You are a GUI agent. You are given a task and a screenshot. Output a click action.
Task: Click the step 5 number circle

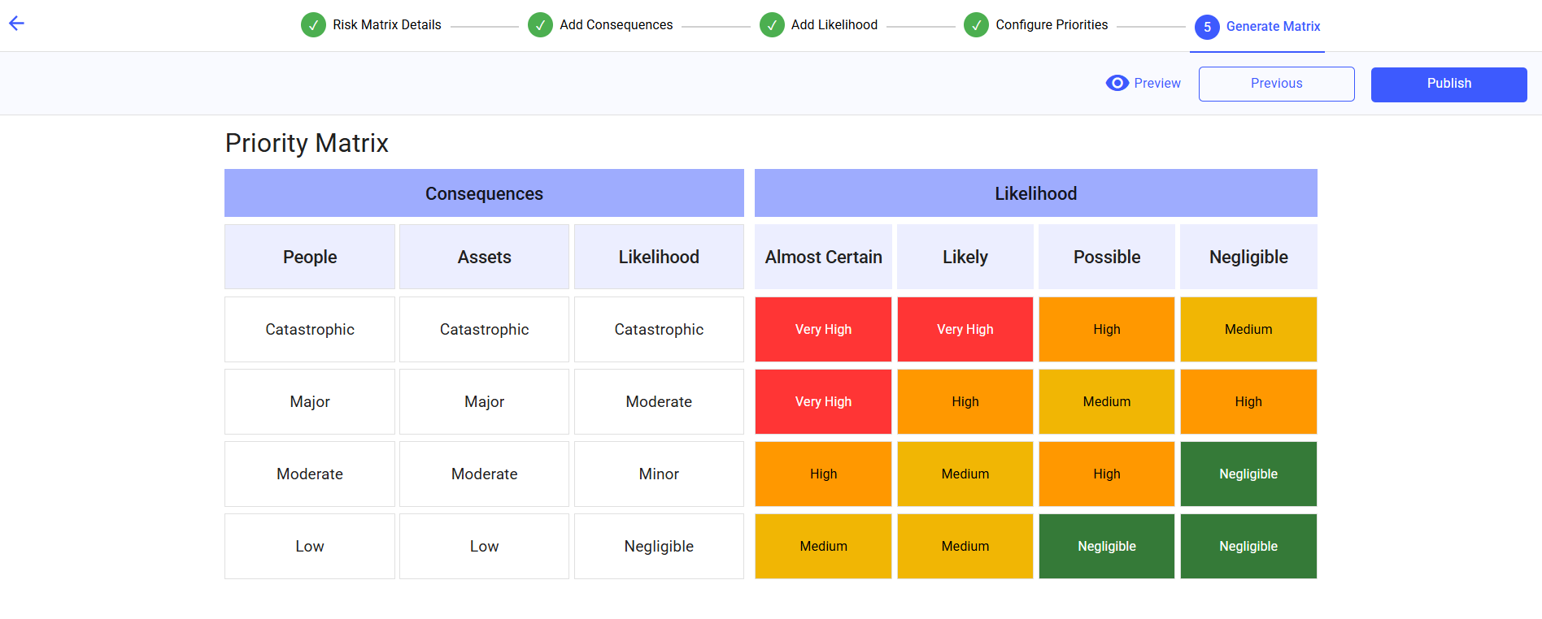pos(1207,27)
